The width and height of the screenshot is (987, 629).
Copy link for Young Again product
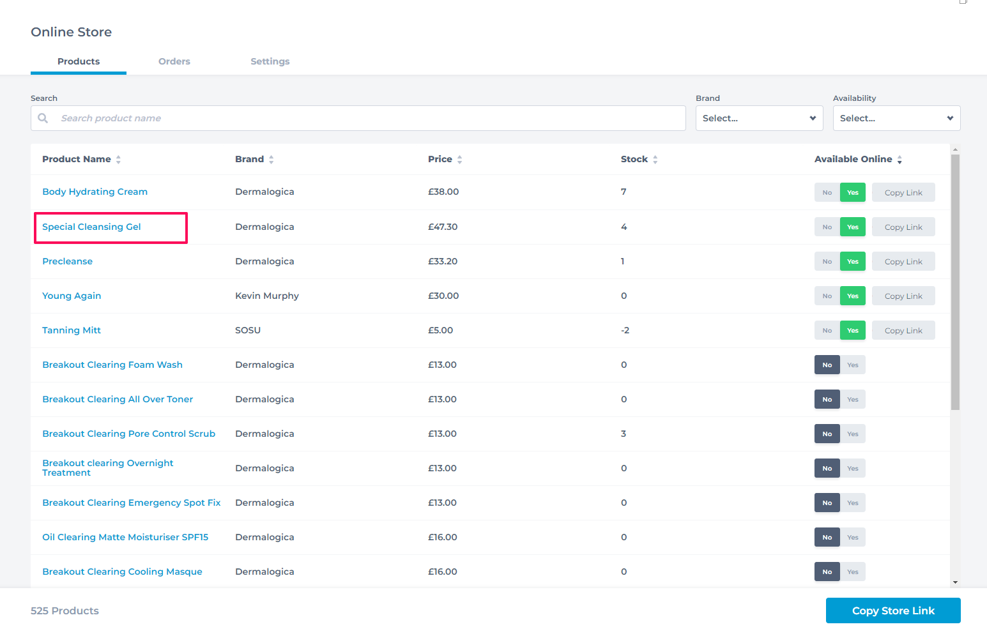[903, 296]
